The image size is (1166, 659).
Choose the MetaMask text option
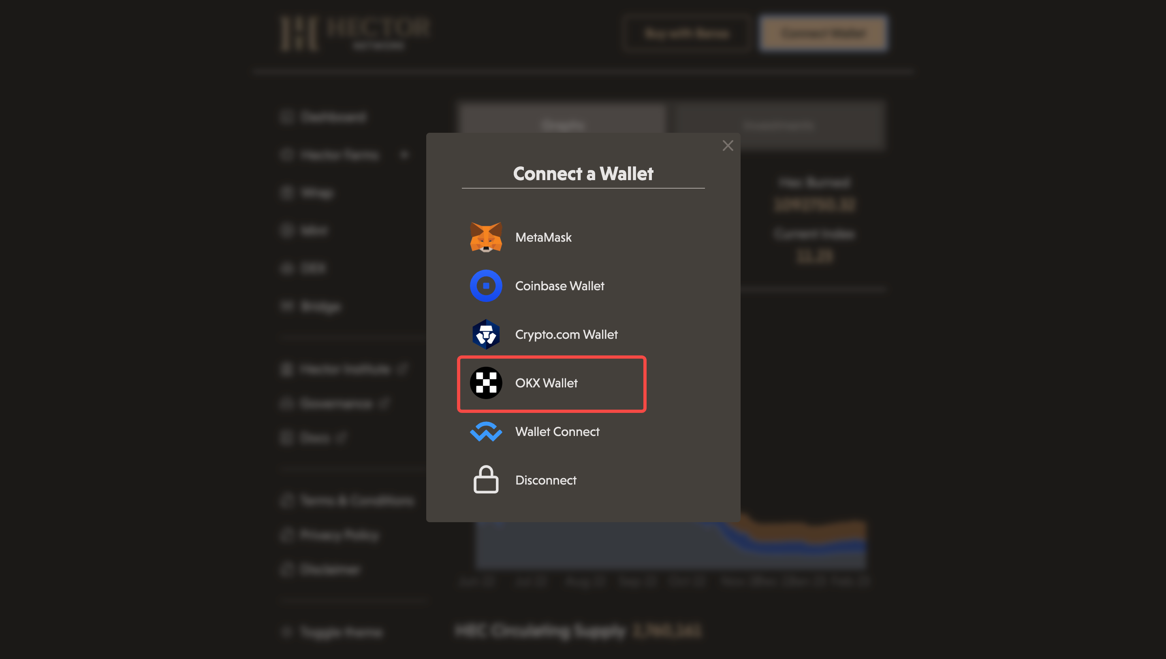543,237
